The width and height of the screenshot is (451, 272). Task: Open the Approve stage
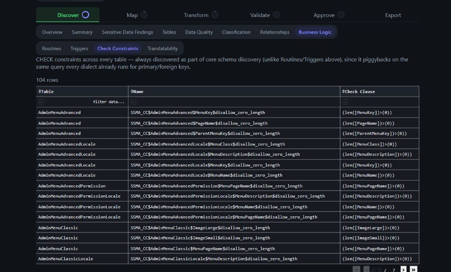(x=324, y=15)
